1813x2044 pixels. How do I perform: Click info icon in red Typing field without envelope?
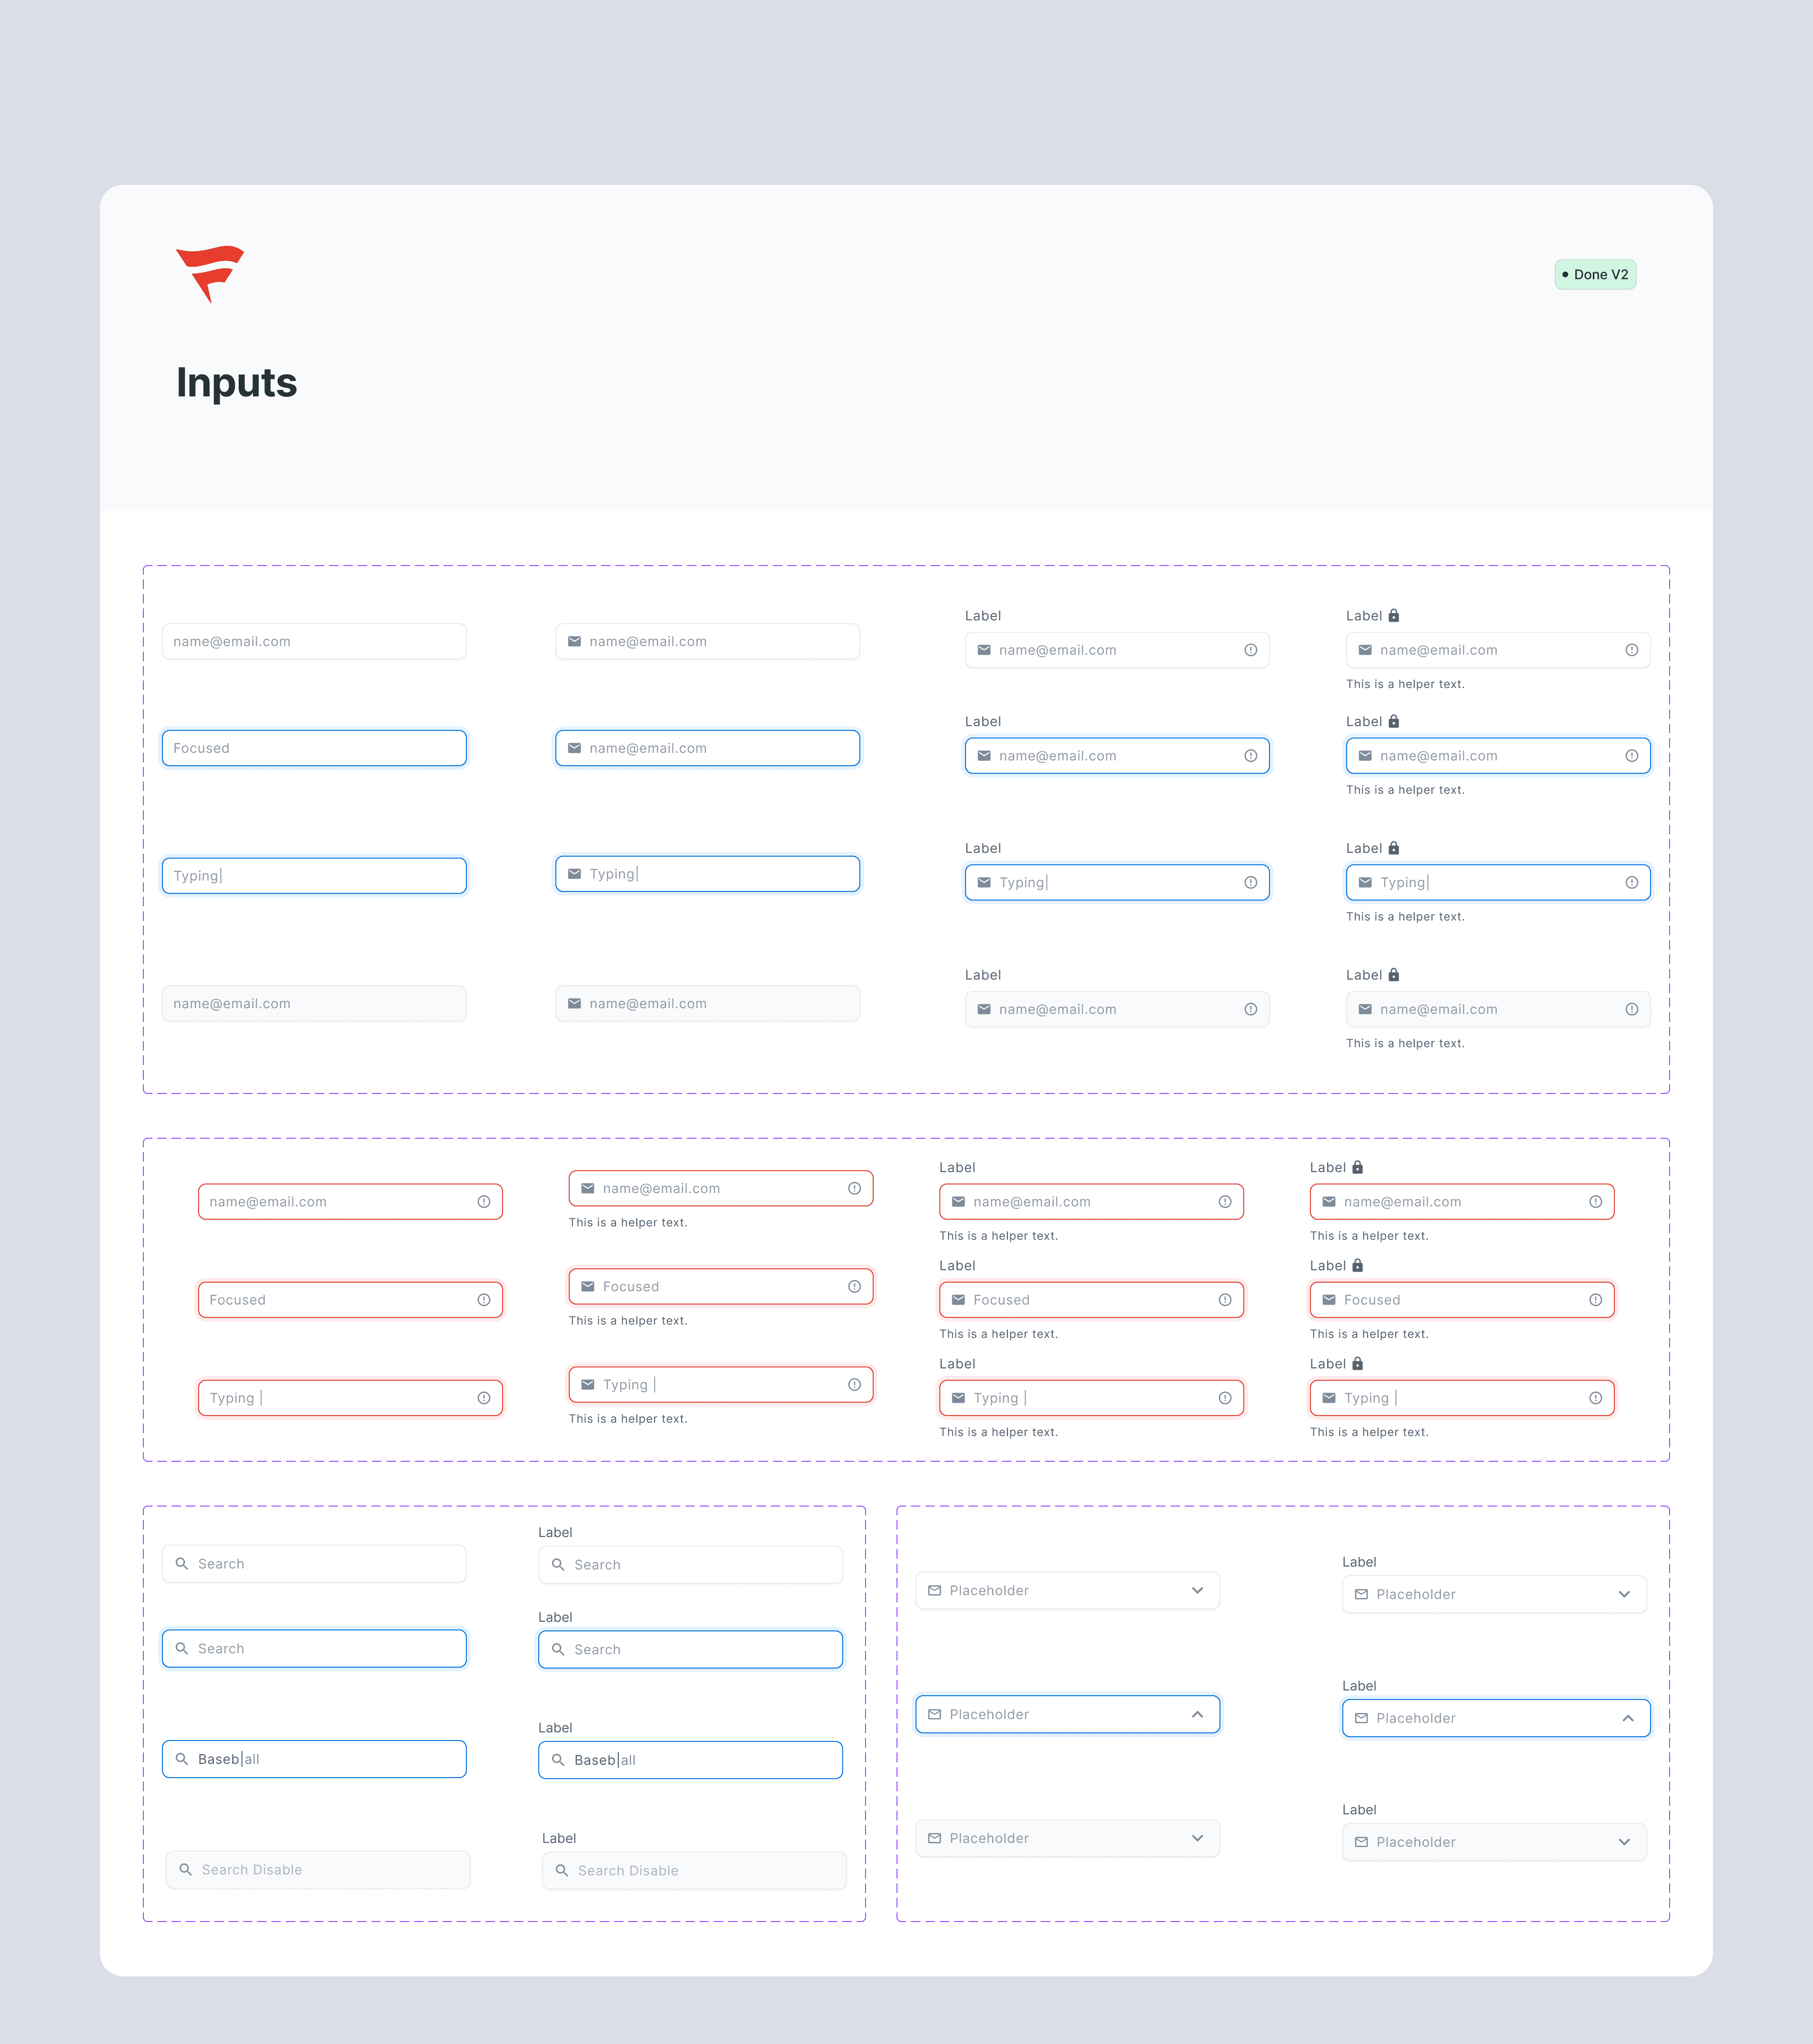click(x=484, y=1398)
